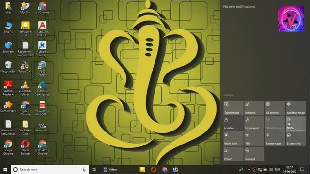Viewport: 310px width, 174px height.
Task: Open Task View from taskbar
Action: [x=94, y=170]
